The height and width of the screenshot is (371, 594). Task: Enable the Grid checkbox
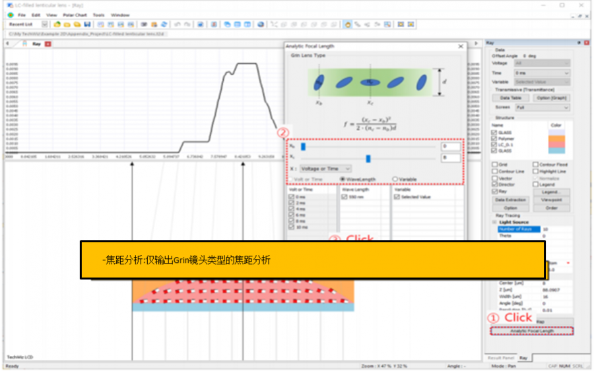click(x=495, y=165)
